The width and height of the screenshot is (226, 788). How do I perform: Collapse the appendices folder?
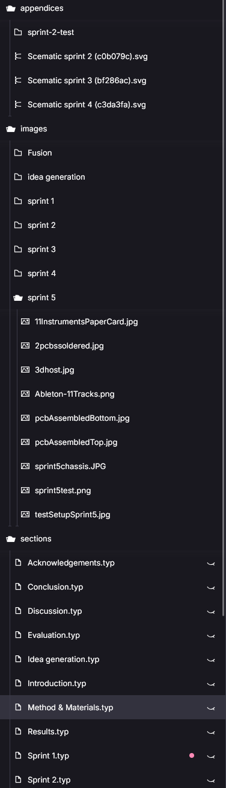tap(11, 8)
